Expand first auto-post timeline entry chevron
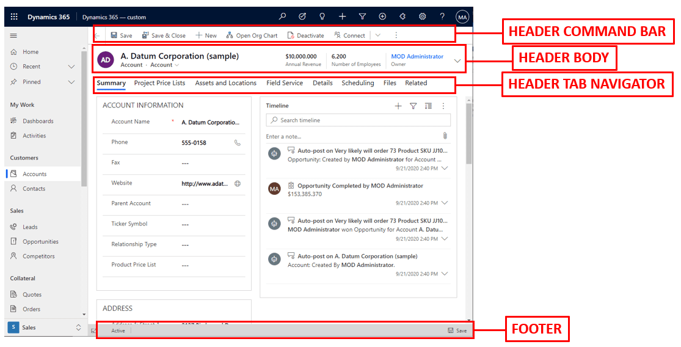This screenshot has width=681, height=347. pos(444,168)
